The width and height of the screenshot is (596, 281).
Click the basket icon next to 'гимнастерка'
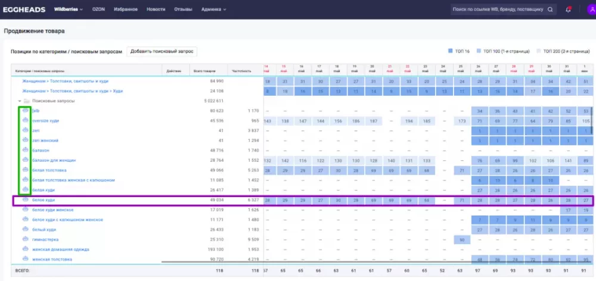click(x=25, y=239)
